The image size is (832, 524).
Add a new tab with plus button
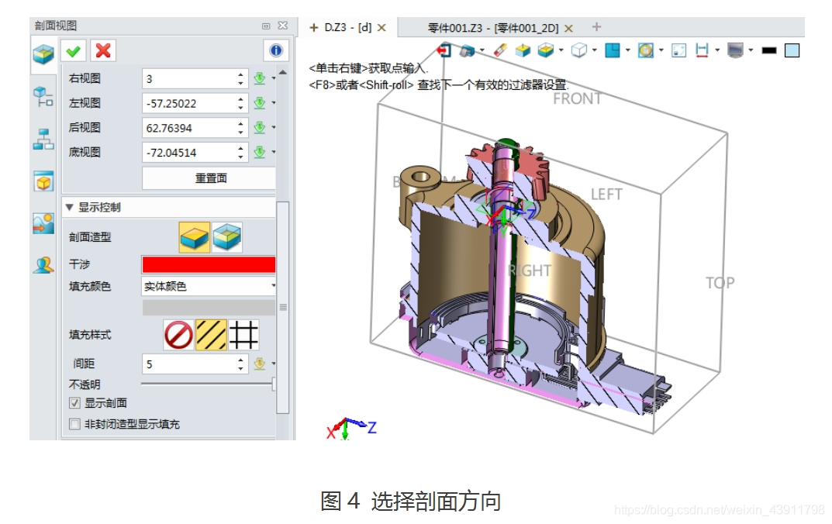[x=596, y=27]
